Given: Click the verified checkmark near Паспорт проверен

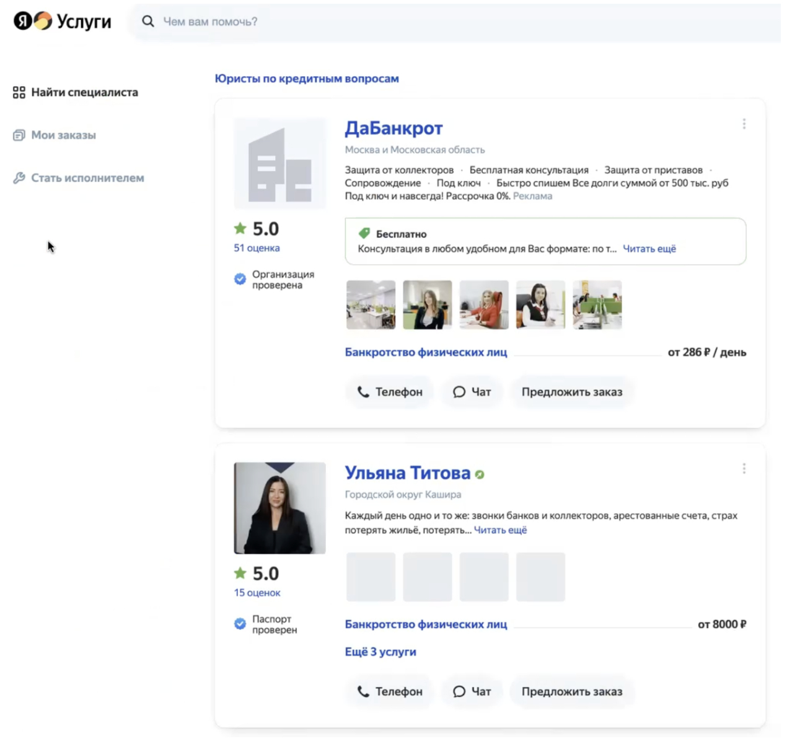Looking at the screenshot, I should pos(240,624).
